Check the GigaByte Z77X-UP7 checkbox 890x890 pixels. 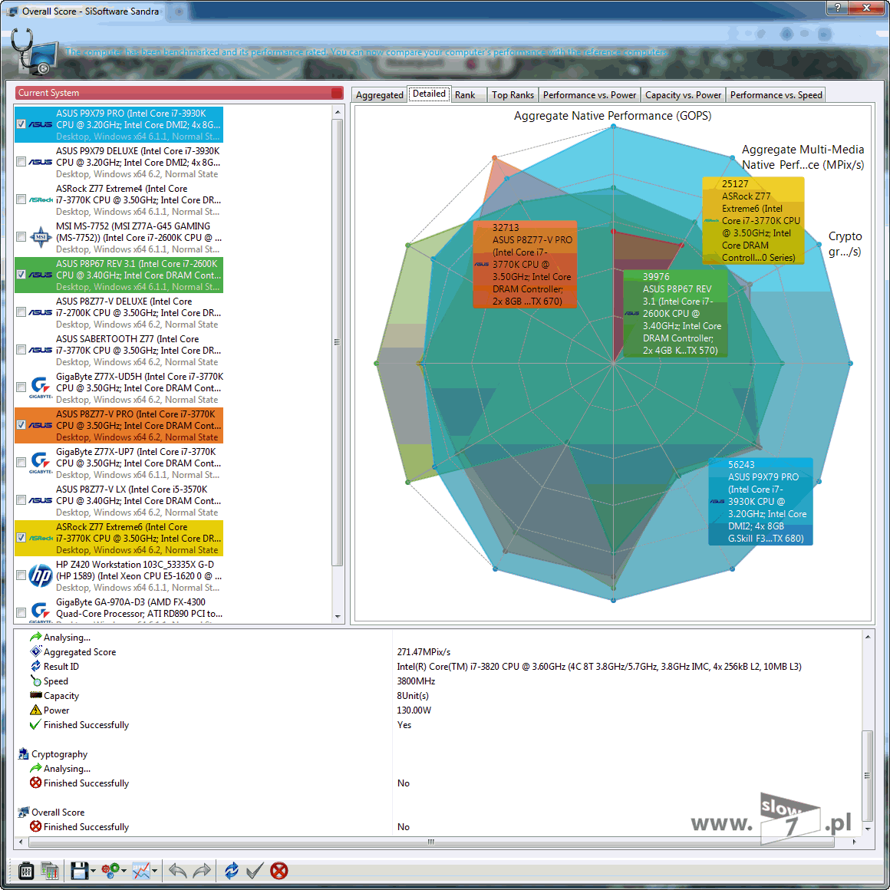[21, 463]
